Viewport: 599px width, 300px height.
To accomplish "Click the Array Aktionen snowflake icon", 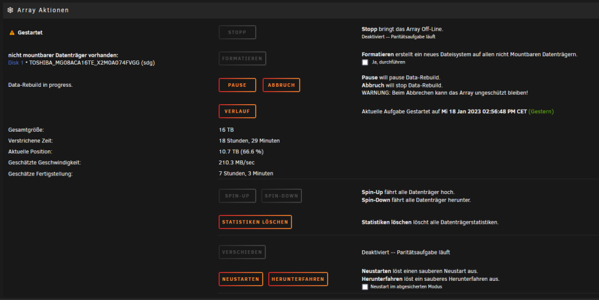I will 10,10.
